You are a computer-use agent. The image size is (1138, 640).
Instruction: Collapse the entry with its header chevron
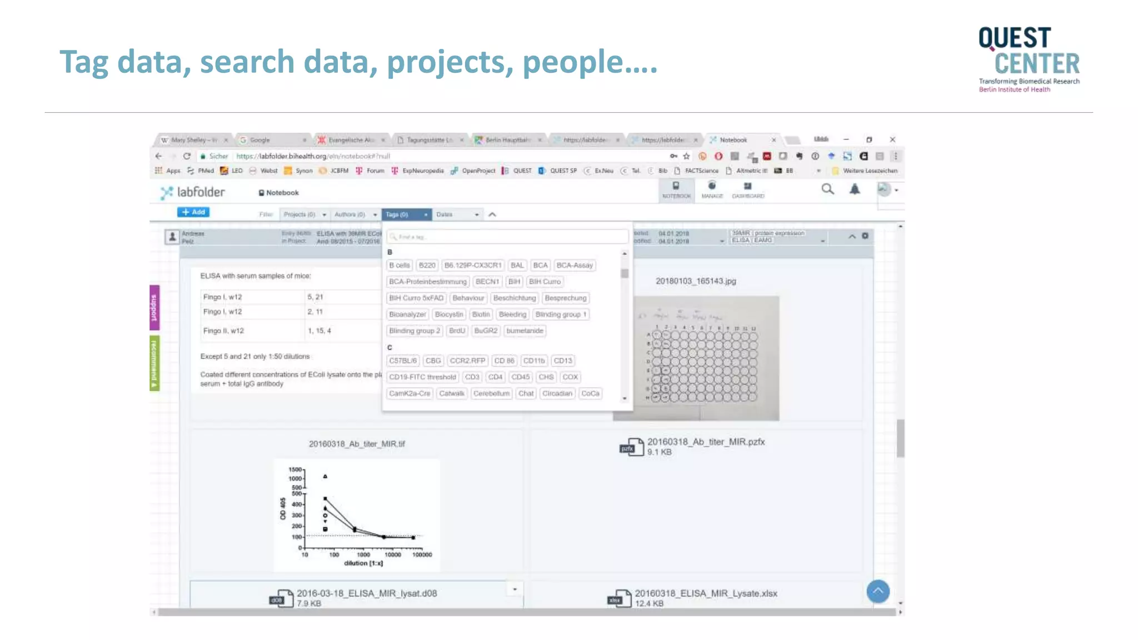coord(852,236)
